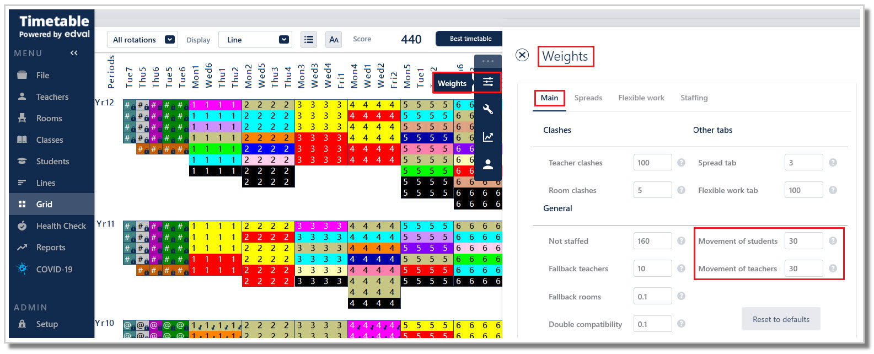The image size is (874, 354).
Task: Open the Display Line dropdown
Action: pyautogui.click(x=255, y=40)
